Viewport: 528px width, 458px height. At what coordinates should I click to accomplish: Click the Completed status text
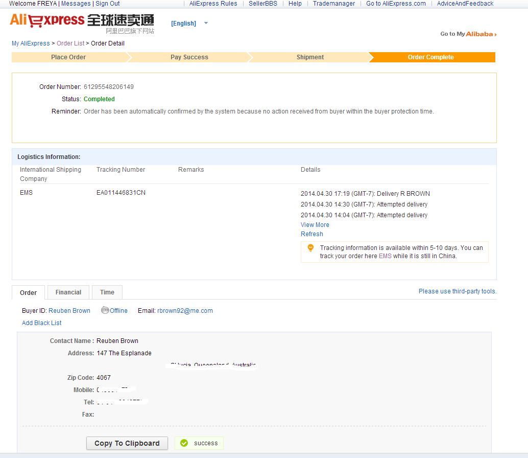pos(100,99)
